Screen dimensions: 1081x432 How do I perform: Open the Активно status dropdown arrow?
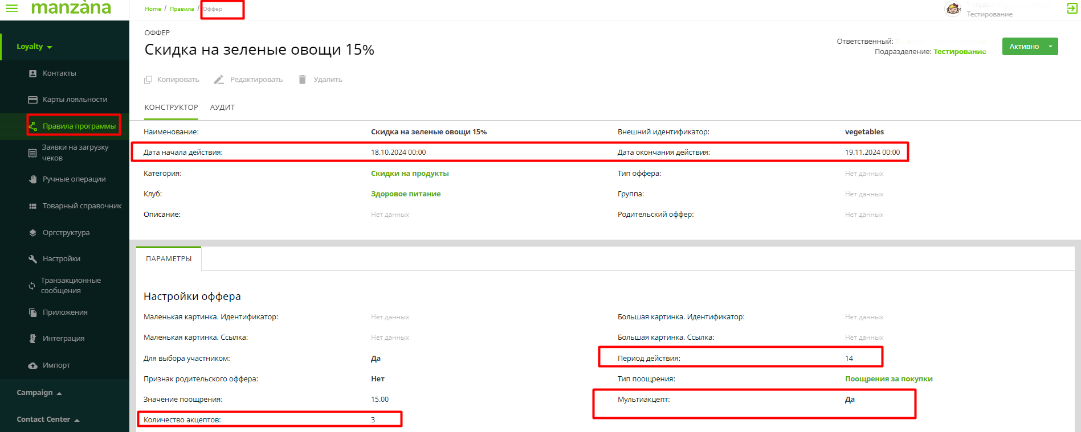(x=1050, y=46)
